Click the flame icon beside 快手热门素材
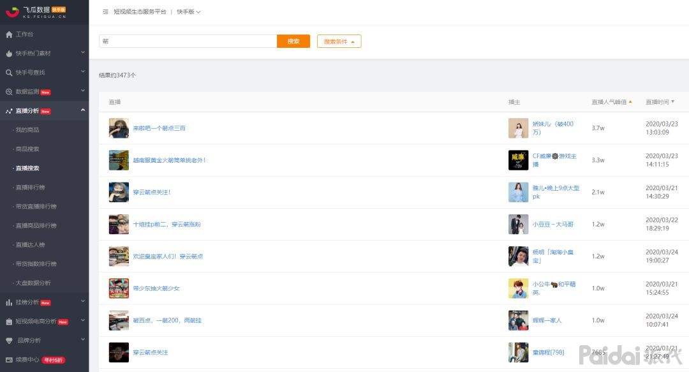Viewport: 689px width, 372px height. tap(9, 54)
